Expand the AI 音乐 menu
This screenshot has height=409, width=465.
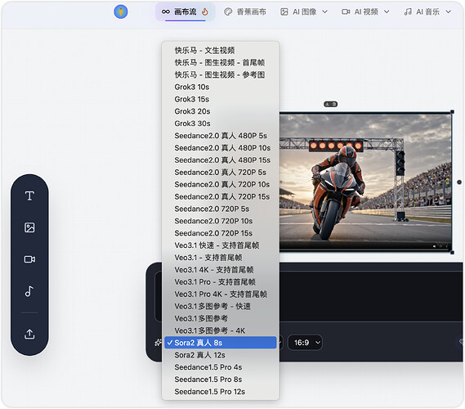[427, 12]
